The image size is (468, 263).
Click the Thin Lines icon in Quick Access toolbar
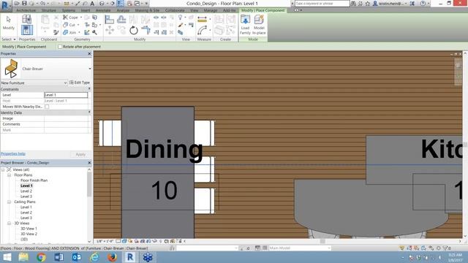pos(120,3)
